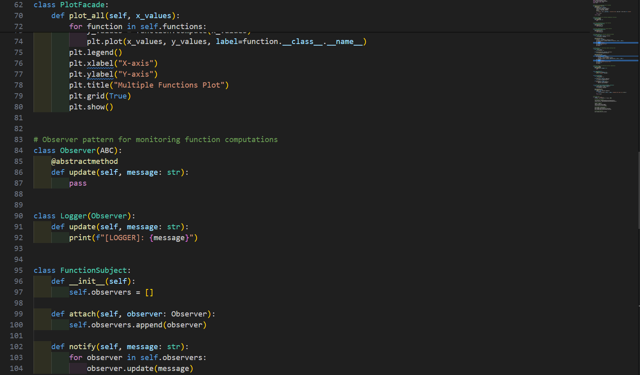Select line number 84 in gutter
The image size is (640, 375).
click(19, 151)
